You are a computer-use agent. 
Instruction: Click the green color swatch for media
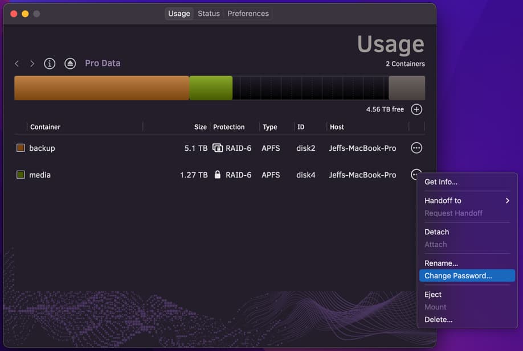point(21,175)
